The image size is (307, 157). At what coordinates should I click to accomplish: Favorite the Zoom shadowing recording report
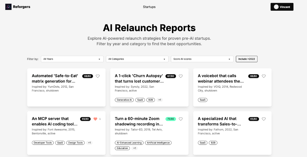pos(181,119)
